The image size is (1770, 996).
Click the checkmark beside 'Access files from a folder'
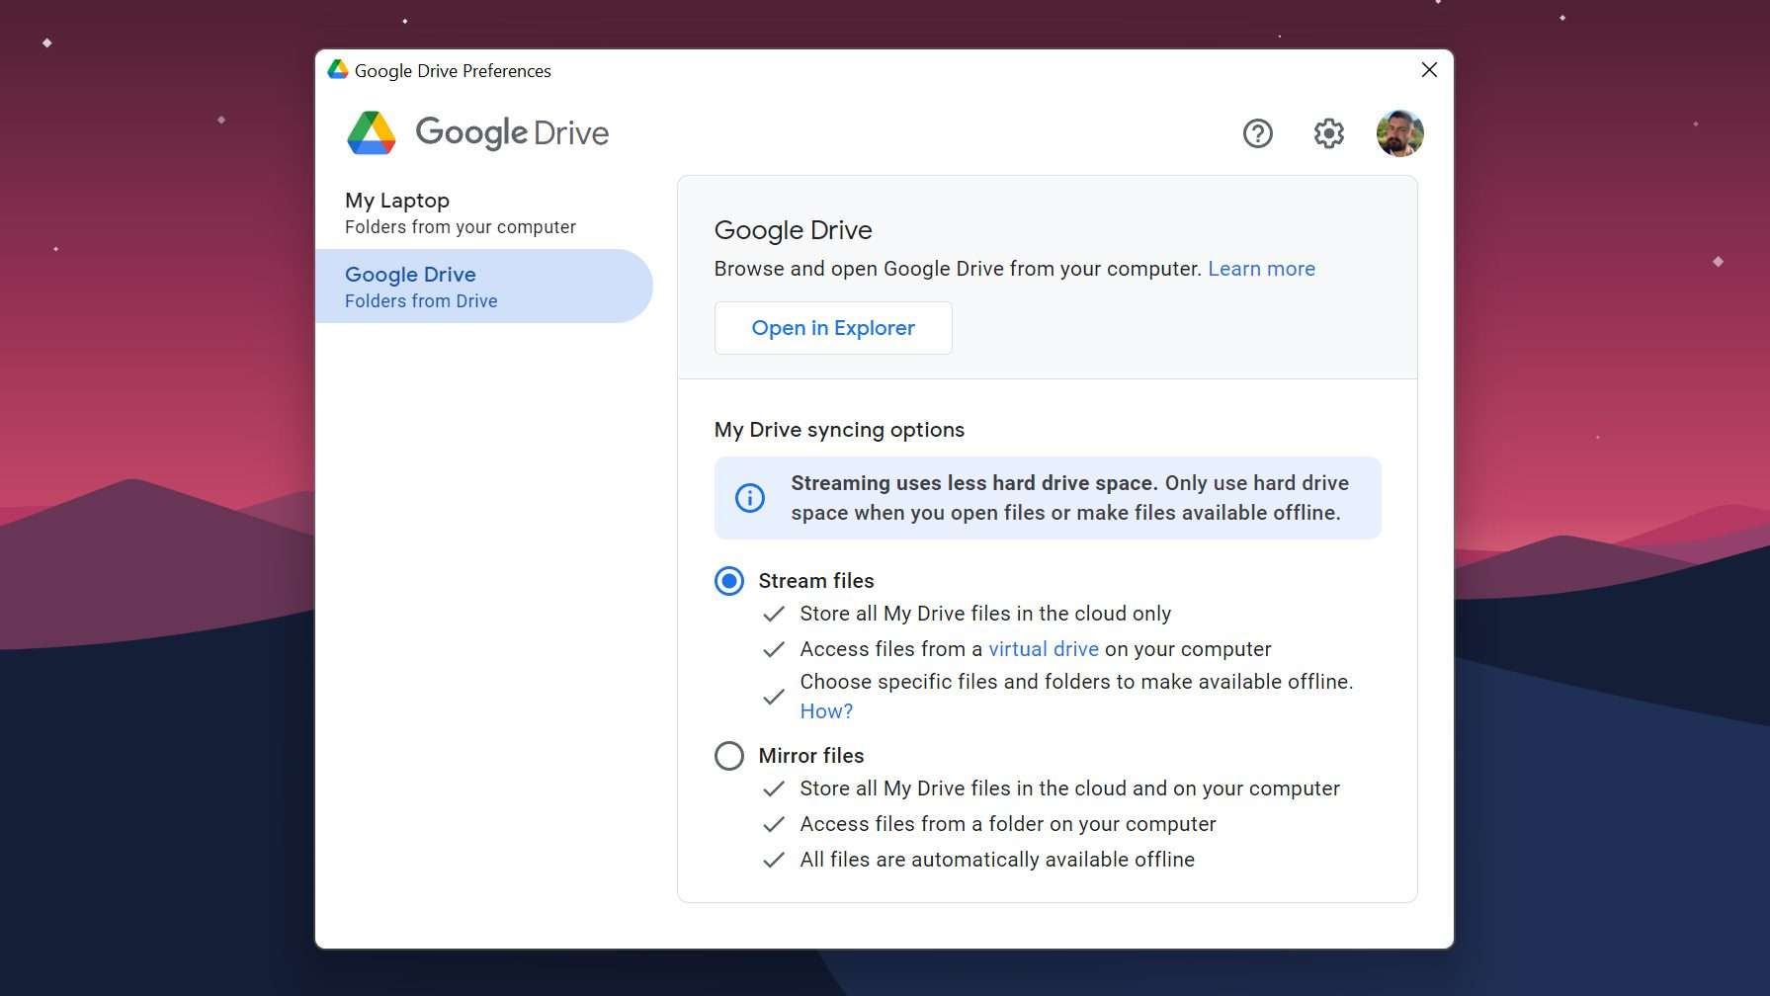774,824
